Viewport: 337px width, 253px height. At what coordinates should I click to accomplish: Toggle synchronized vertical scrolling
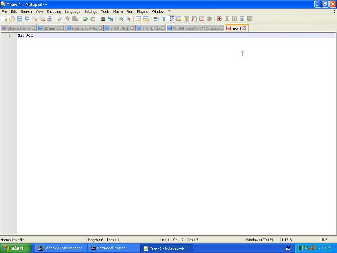pos(139,19)
